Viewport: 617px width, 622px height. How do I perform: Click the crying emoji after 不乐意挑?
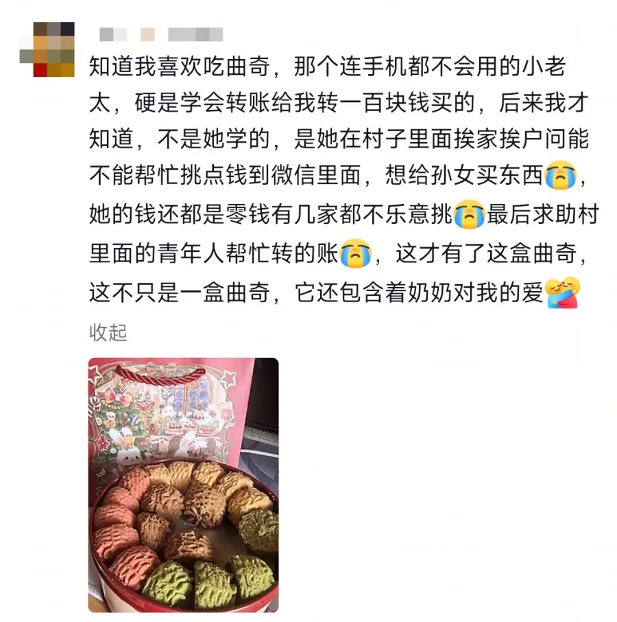point(470,214)
